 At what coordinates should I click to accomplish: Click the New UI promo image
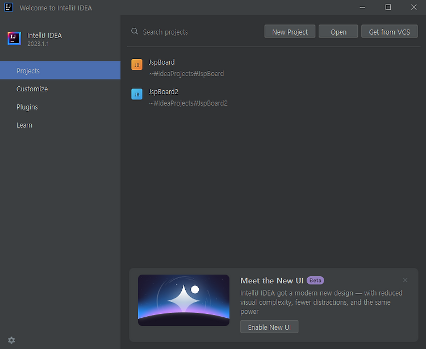click(183, 300)
